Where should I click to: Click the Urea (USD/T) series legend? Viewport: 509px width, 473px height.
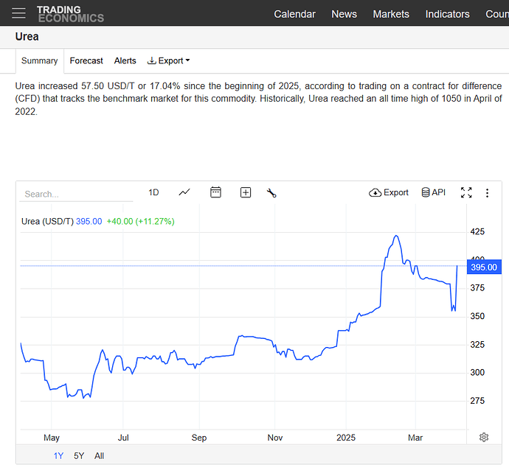(x=47, y=222)
